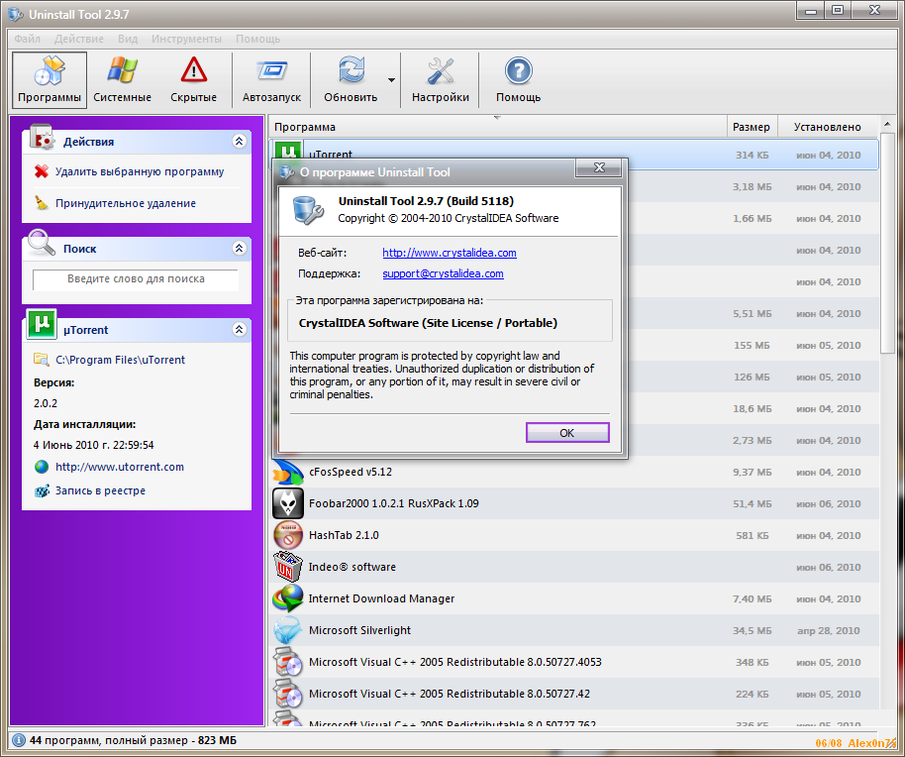Viewport: 905px width, 757px height.
Task: Select Visual C++ 2005 Redistributable 8.0.50727.4053
Action: pyautogui.click(x=573, y=662)
